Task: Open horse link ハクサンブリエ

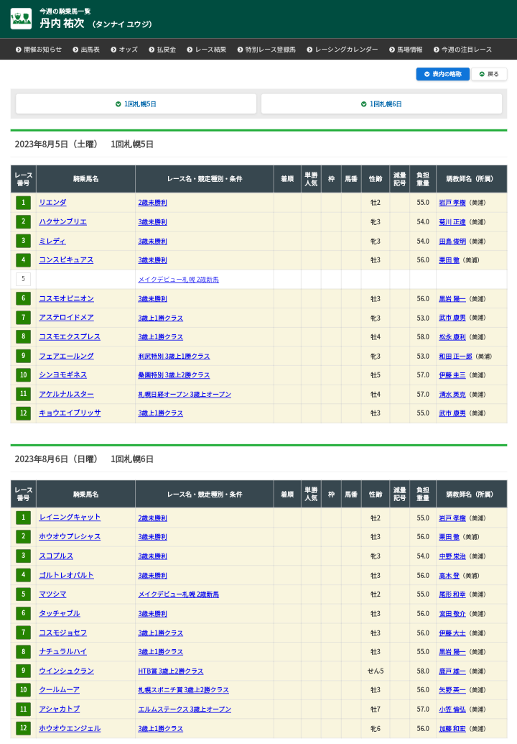Action: pos(62,221)
